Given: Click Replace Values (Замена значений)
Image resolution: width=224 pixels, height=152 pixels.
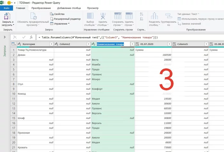Looking at the screenshot, I should pyautogui.click(x=189, y=24).
